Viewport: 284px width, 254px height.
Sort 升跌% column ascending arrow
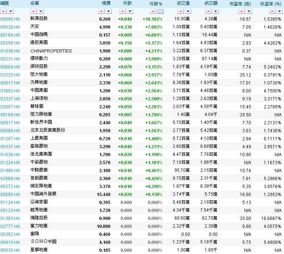pyautogui.click(x=153, y=11)
